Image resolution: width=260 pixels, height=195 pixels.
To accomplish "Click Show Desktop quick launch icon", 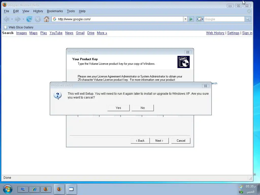I will coord(23,189).
